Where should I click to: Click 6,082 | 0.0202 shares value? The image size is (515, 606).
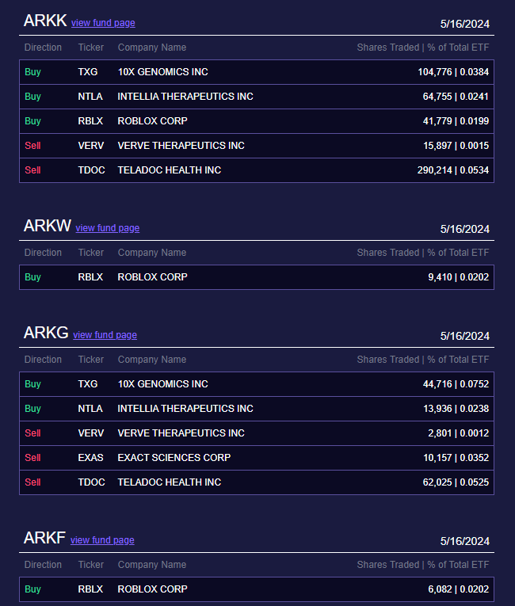[x=459, y=589]
